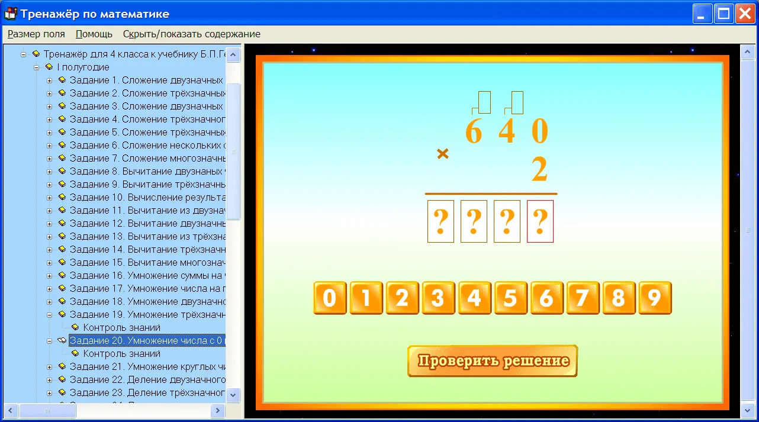
Task: Open Контроль знаний under Задание 20
Action: click(x=121, y=353)
